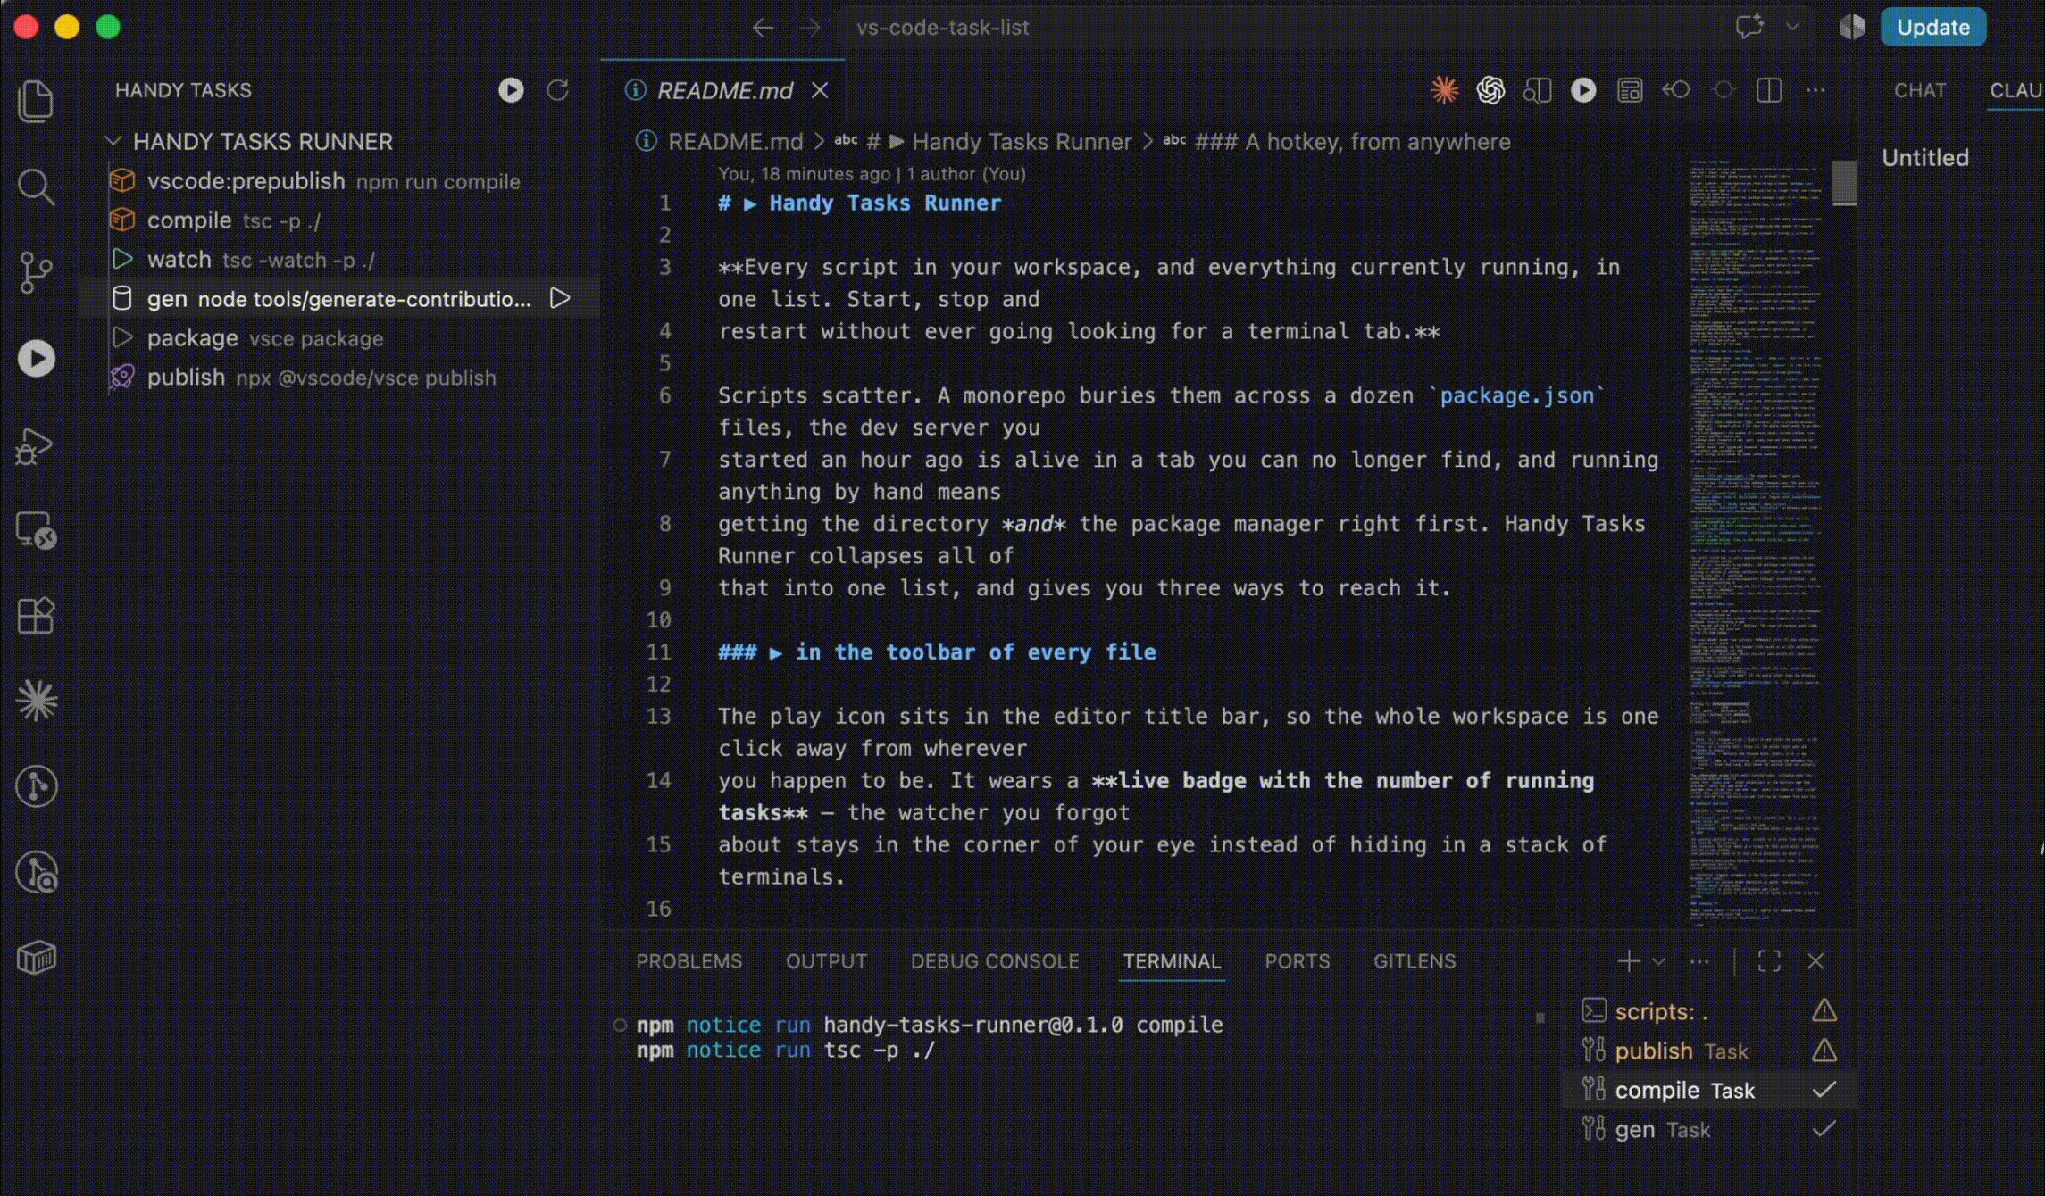Select the vscode:prepublish task
Viewport: 2045px width, 1196px height.
tap(339, 181)
